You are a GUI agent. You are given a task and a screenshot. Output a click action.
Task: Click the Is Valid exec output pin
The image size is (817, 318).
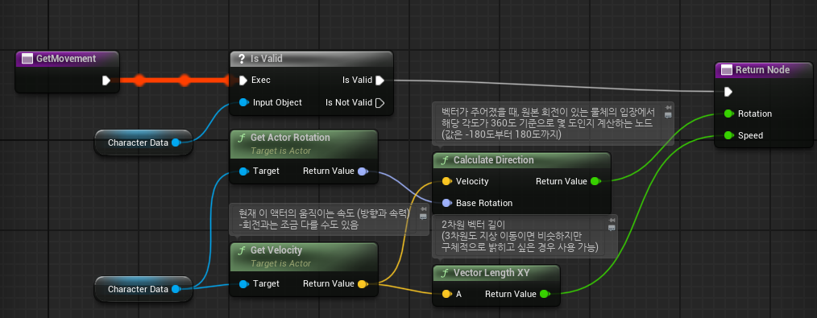point(379,81)
